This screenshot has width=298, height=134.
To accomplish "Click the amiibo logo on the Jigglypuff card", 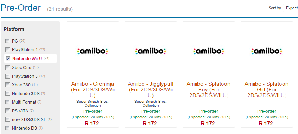I will (x=151, y=51).
